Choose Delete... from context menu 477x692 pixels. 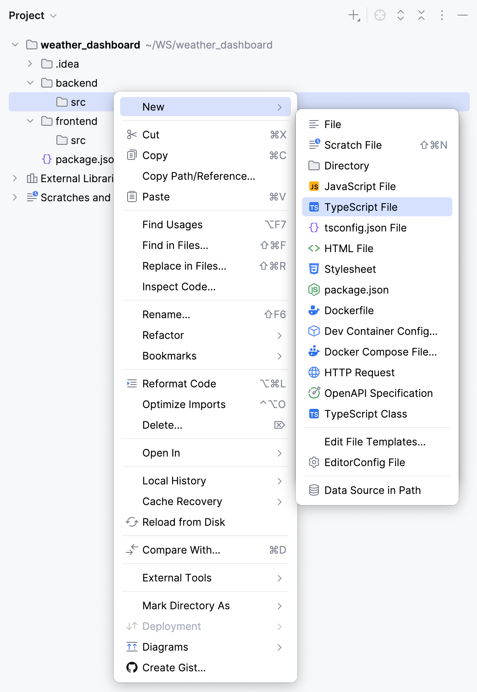(206, 425)
